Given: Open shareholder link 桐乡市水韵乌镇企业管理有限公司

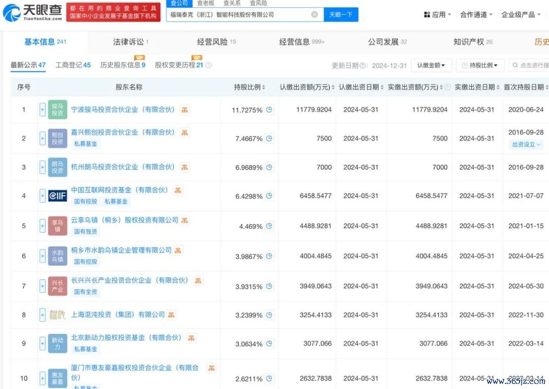Looking at the screenshot, I should (121, 250).
